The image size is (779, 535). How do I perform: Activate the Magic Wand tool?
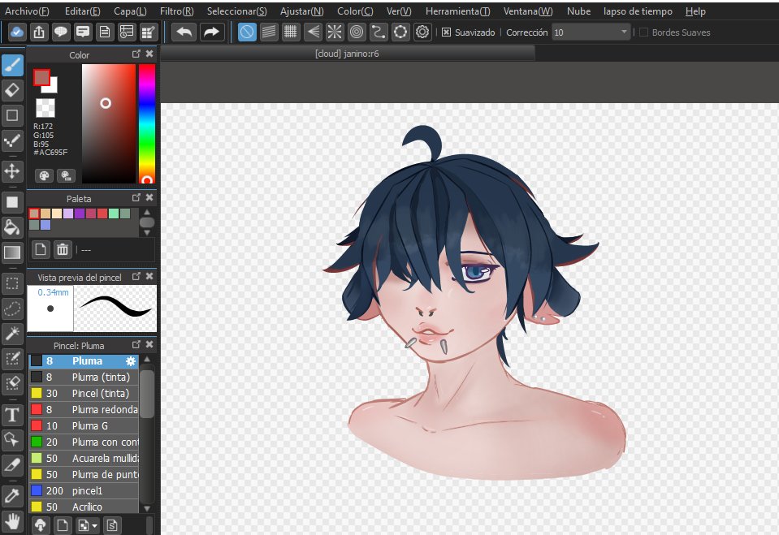12,334
